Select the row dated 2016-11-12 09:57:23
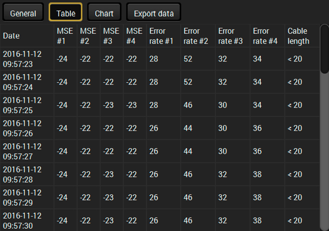 point(160,59)
